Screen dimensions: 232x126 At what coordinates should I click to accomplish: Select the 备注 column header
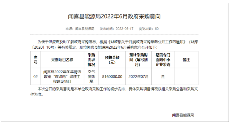pyautogui.click(x=186, y=60)
